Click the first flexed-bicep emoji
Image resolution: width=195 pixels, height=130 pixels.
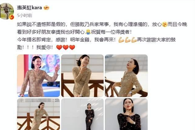[121, 40]
